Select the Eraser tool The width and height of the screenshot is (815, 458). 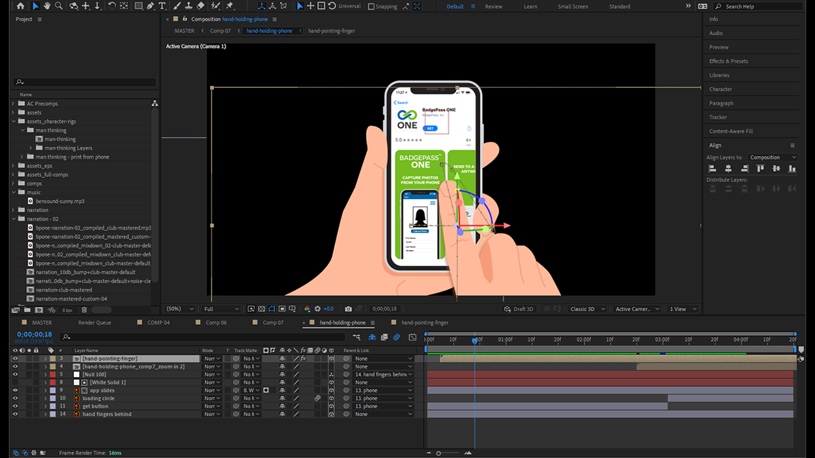(x=201, y=6)
